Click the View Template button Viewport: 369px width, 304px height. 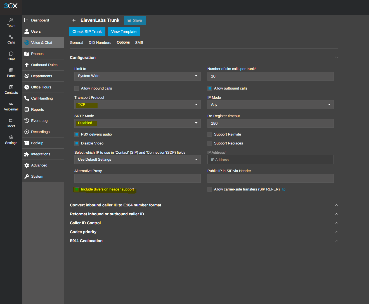coord(124,32)
